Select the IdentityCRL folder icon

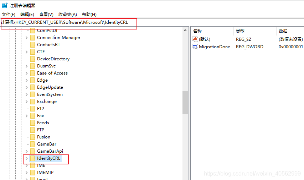[x=32, y=158]
